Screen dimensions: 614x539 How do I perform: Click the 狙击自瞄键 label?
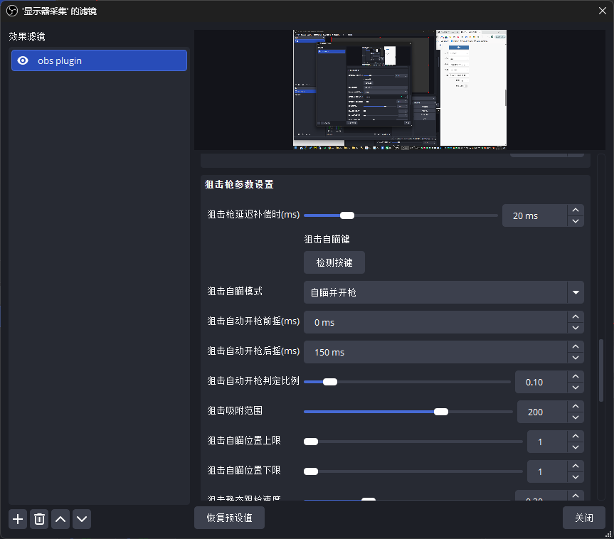pos(327,239)
